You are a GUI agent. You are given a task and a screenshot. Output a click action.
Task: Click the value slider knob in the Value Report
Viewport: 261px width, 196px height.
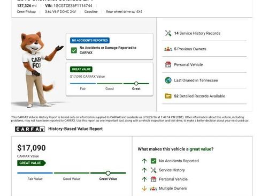tap(108, 173)
